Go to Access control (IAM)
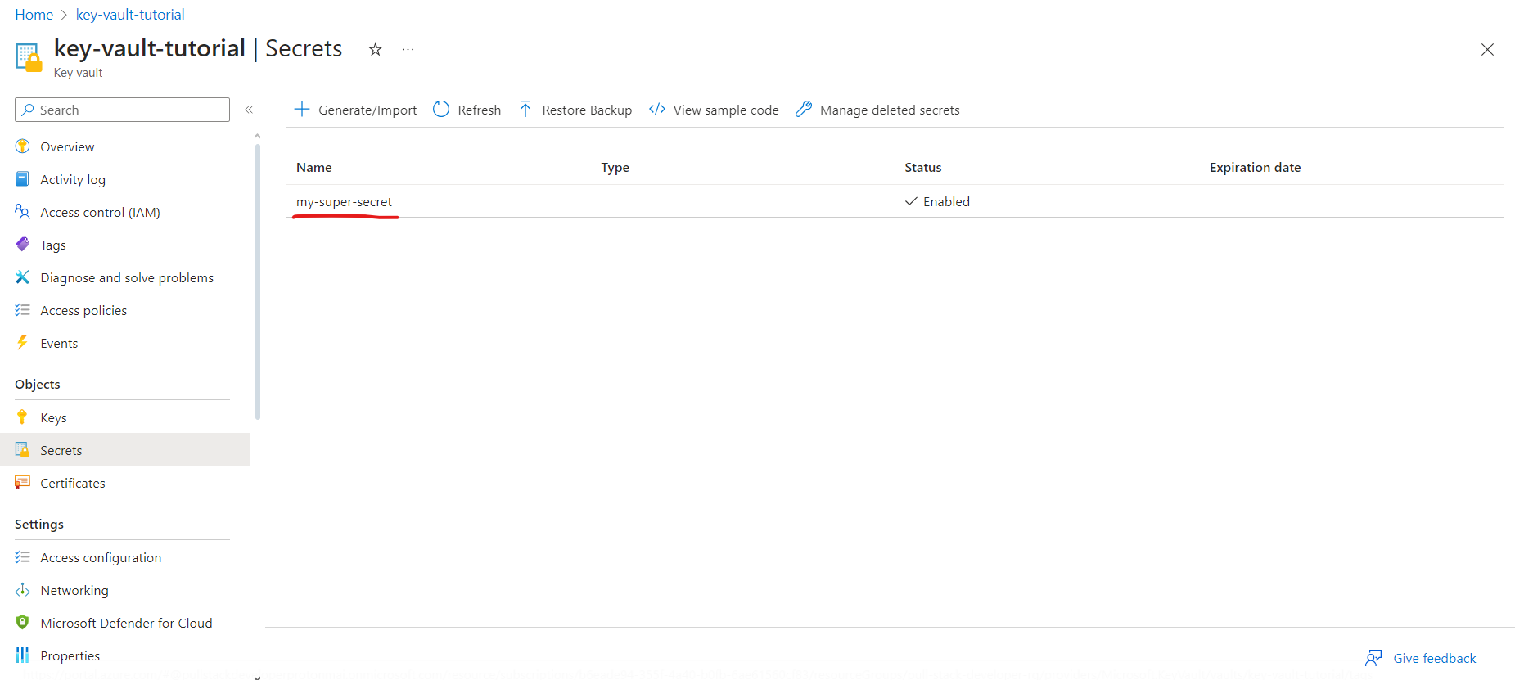1515x680 pixels. coord(100,213)
